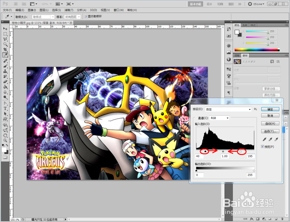
Task: Pick the gray point eyedropper in Levels
Action: (x=270, y=139)
